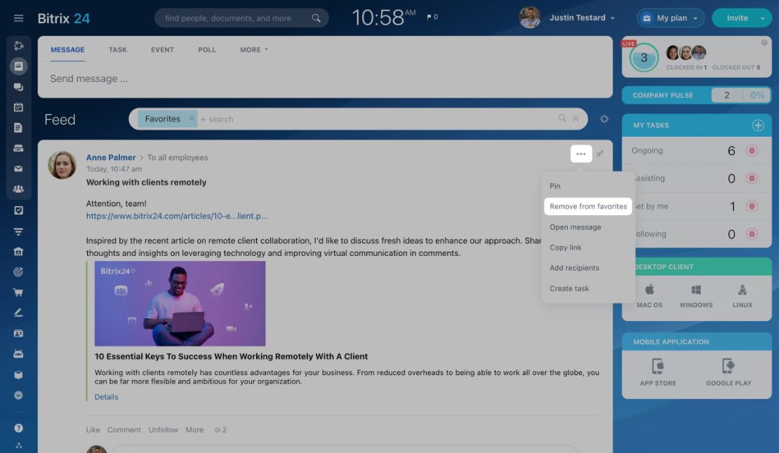Open the shopping cart icon in sidebar
The height and width of the screenshot is (453, 779).
tap(18, 292)
